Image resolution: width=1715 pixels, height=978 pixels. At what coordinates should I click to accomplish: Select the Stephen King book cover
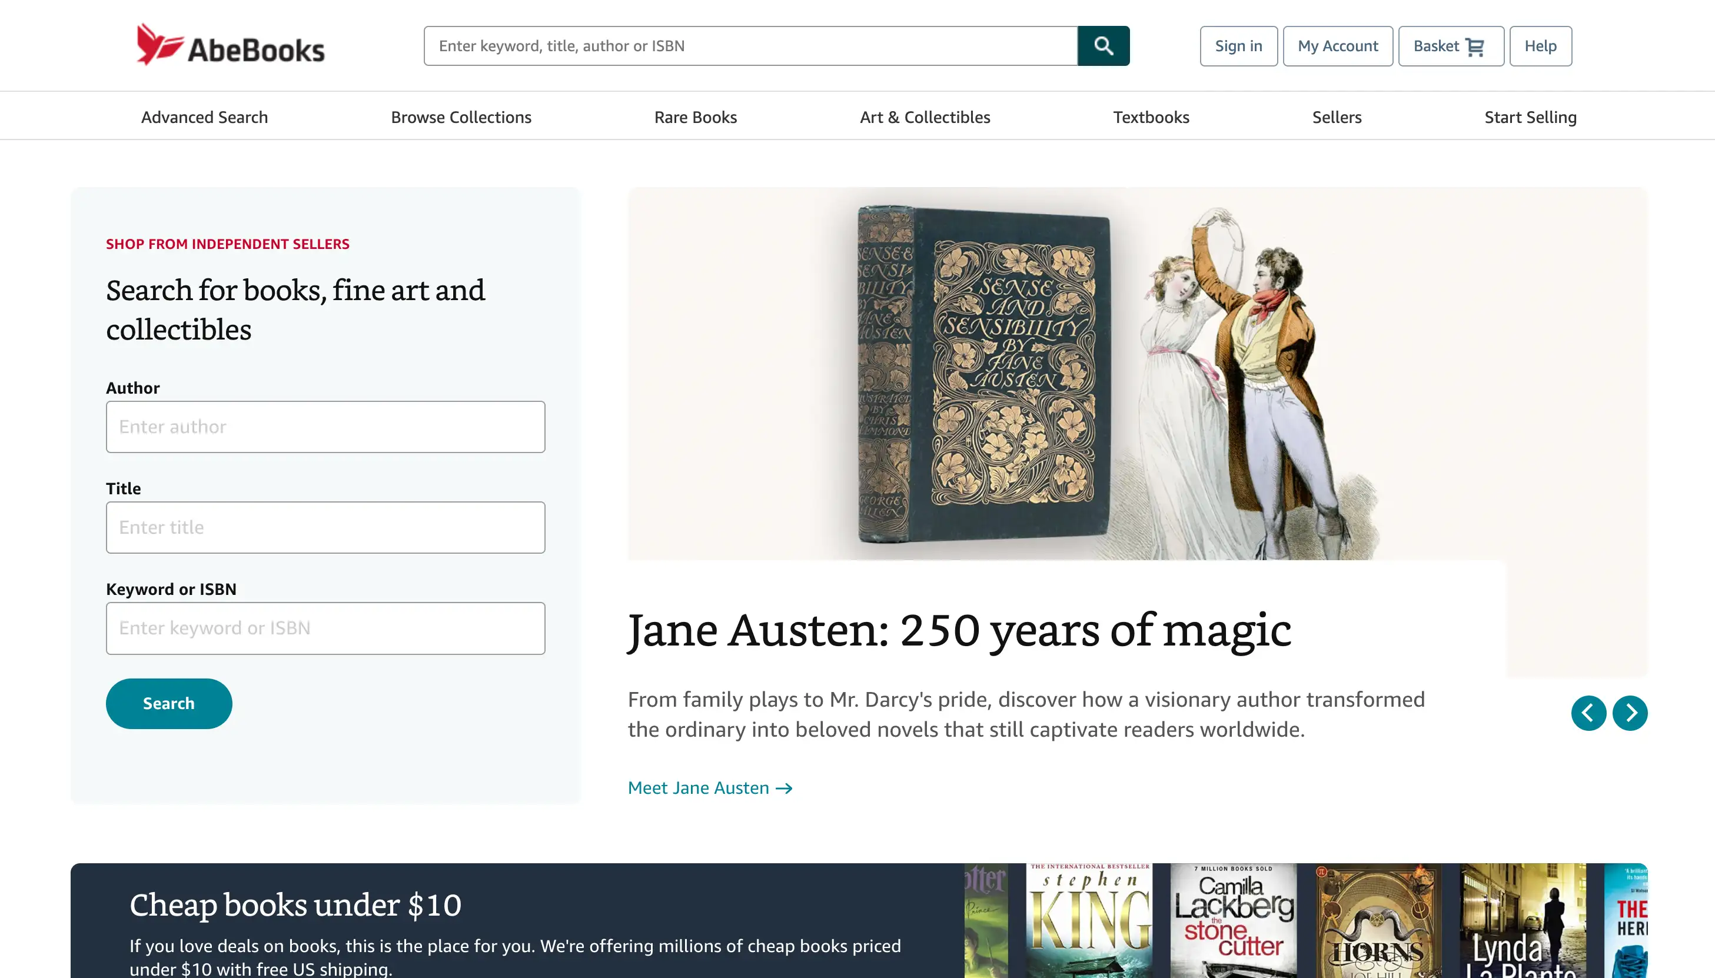point(1089,920)
